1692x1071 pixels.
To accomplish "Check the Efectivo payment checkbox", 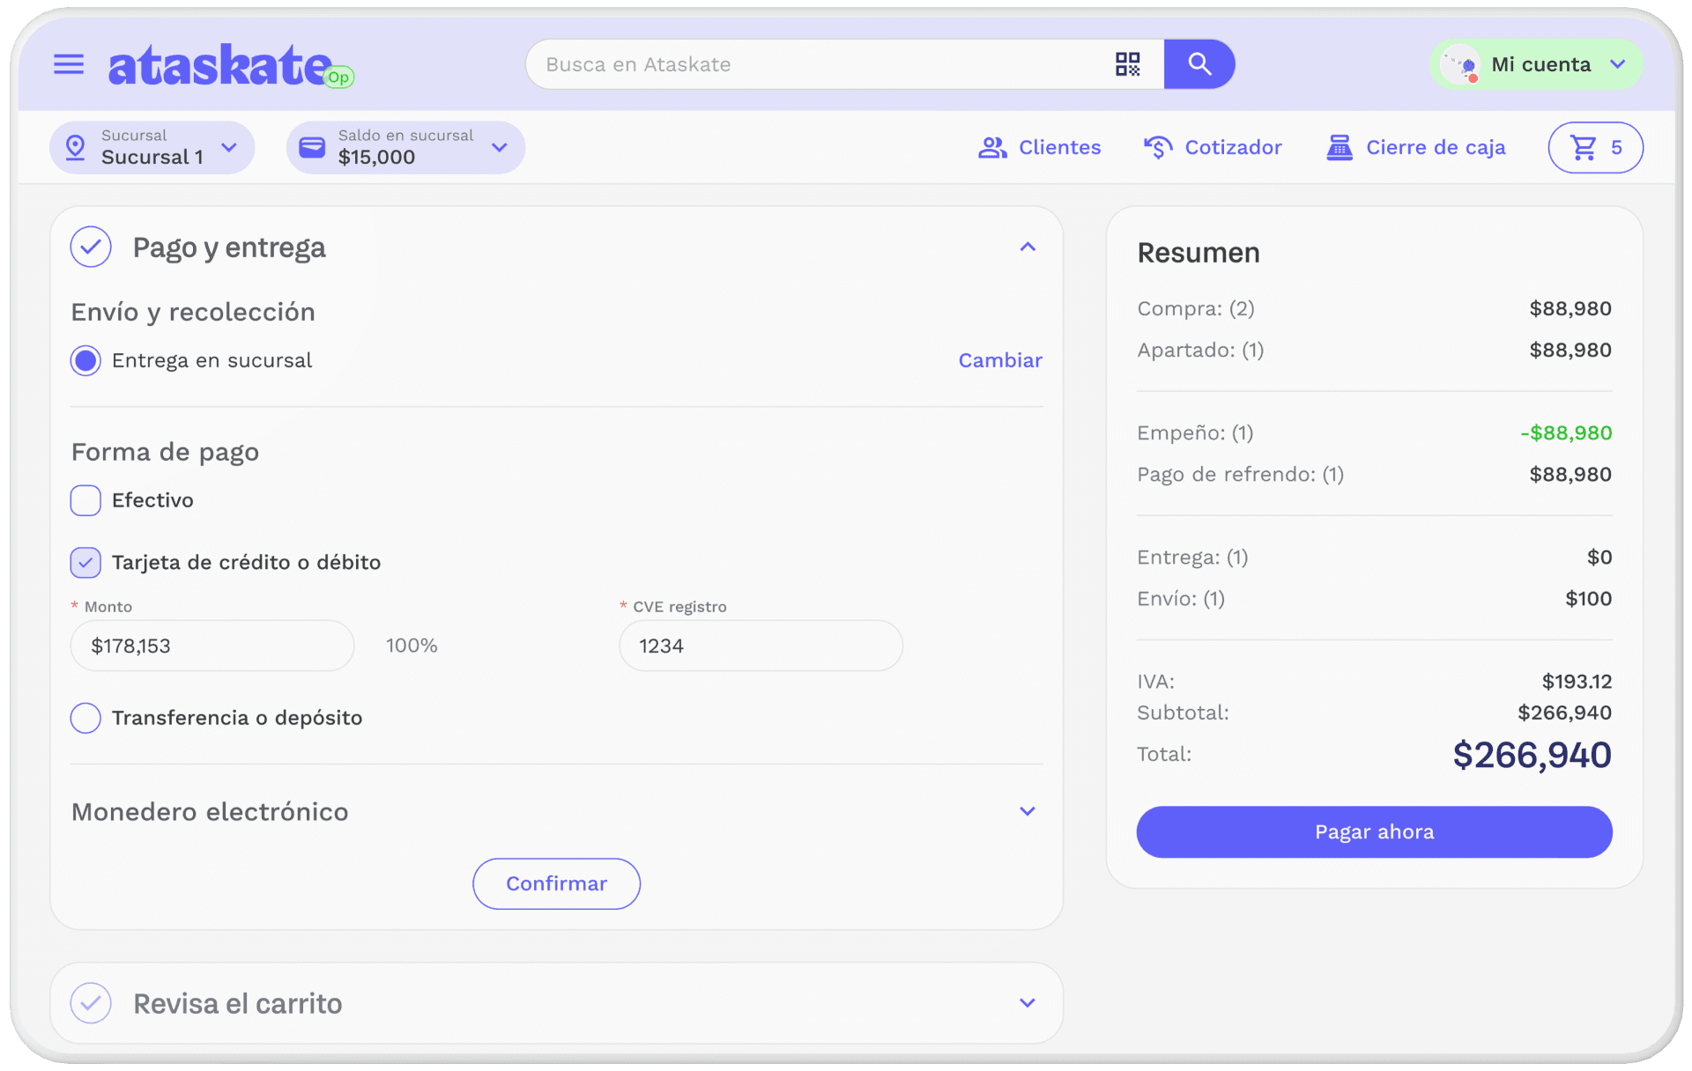I will pyautogui.click(x=85, y=500).
